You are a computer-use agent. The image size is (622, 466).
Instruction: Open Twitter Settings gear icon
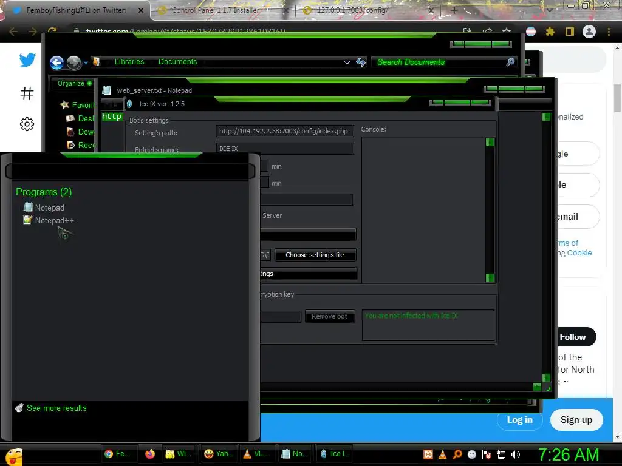coord(27,124)
